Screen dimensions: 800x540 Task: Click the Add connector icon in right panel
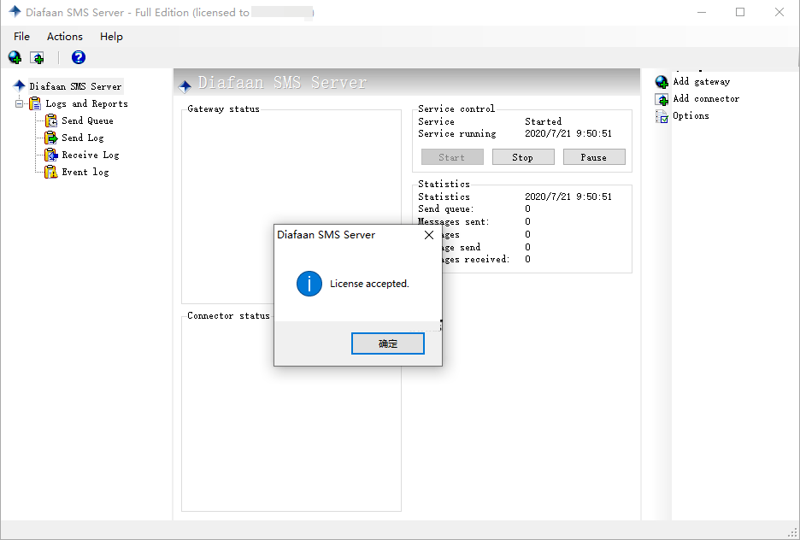pyautogui.click(x=662, y=99)
